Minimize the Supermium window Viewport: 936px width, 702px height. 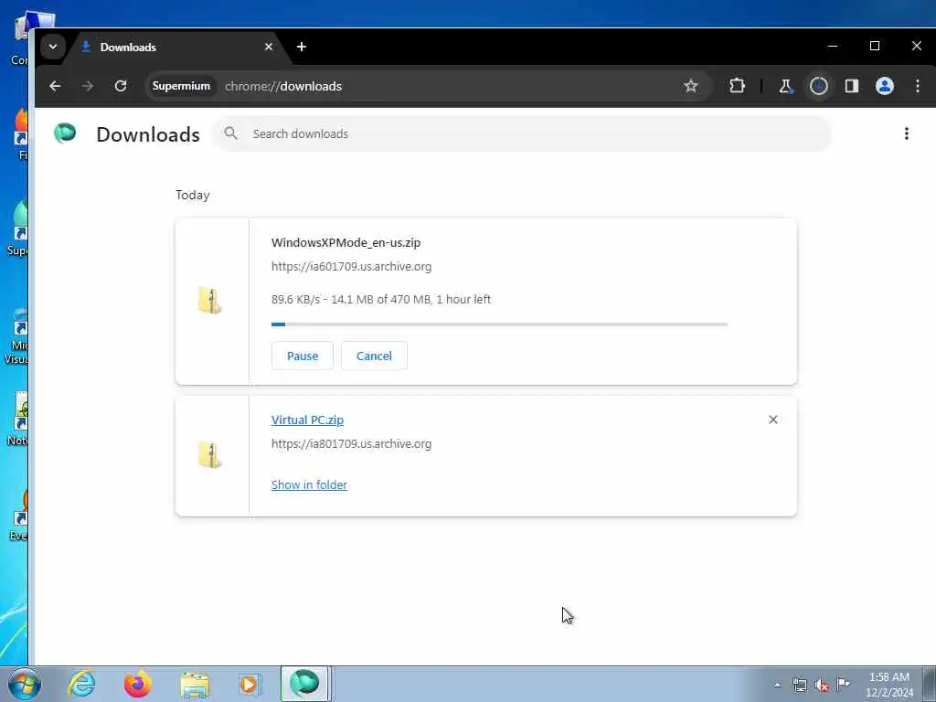coord(833,46)
